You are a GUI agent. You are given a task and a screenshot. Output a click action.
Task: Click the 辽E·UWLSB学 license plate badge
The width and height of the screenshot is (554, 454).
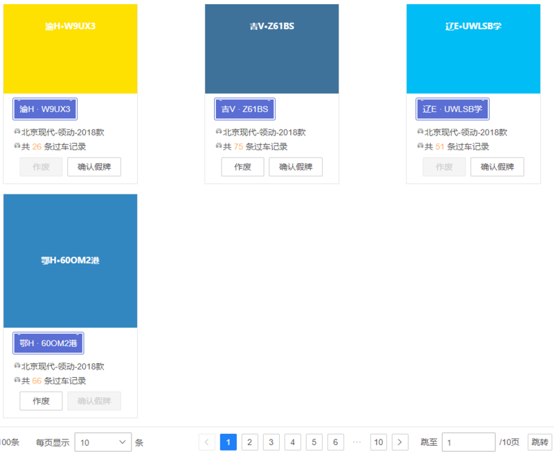coord(452,109)
